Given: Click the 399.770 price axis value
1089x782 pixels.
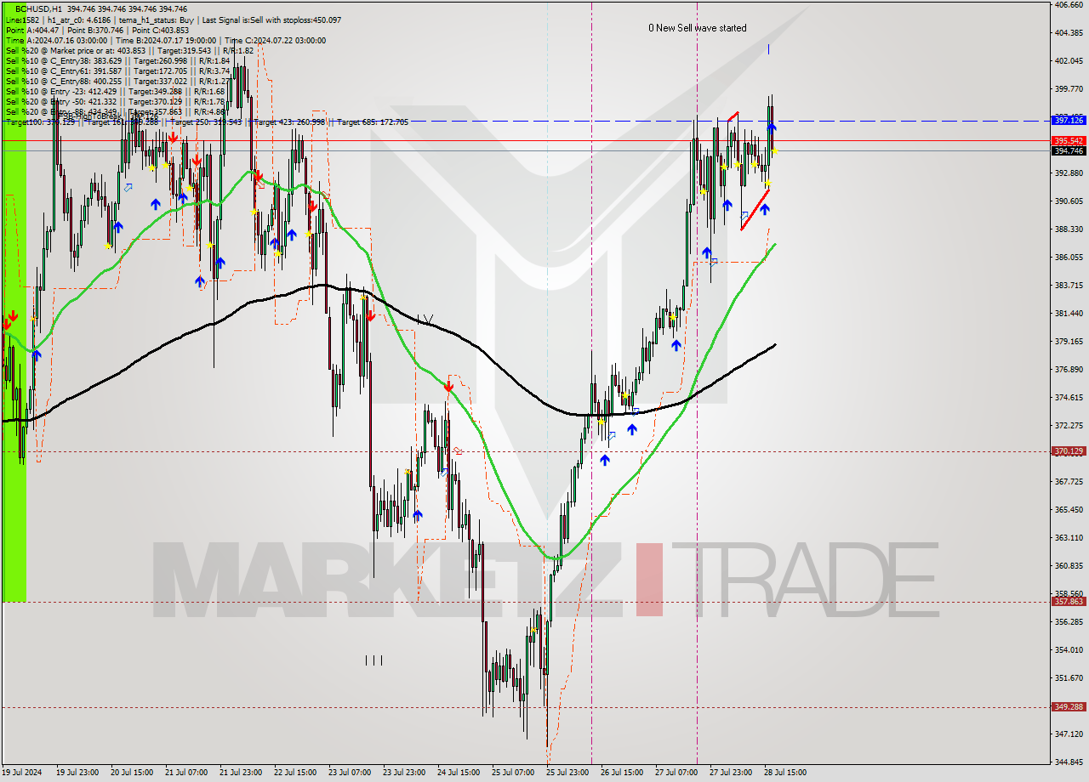Looking at the screenshot, I should (x=1068, y=88).
